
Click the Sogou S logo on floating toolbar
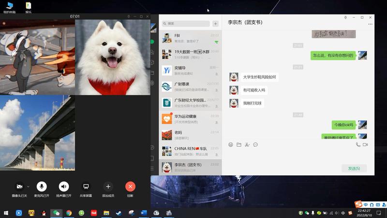coord(358,204)
